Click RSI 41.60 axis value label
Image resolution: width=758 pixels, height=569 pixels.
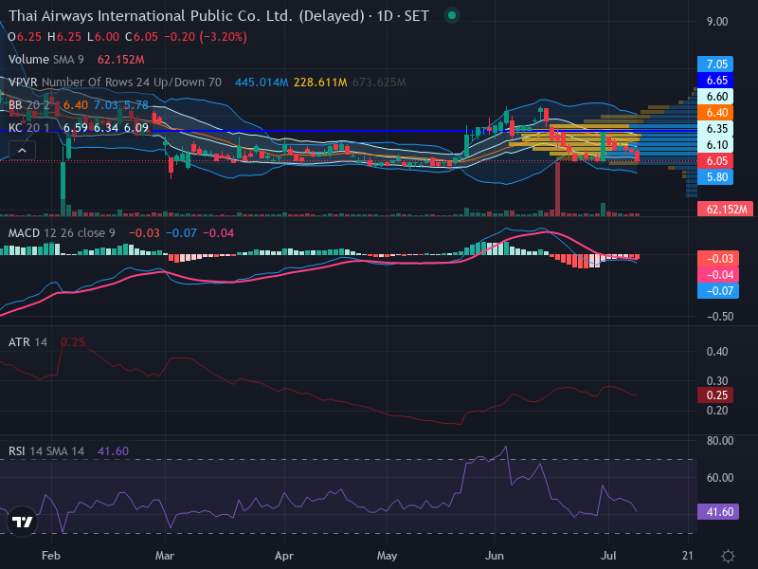click(718, 512)
